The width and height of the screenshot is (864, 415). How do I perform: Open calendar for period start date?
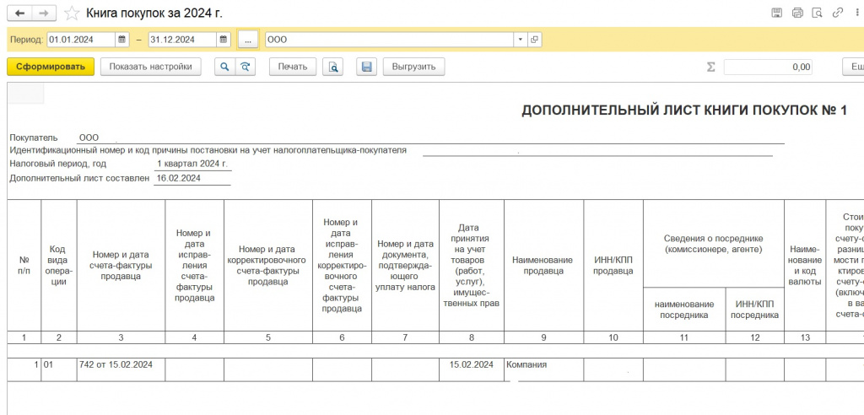click(x=122, y=40)
